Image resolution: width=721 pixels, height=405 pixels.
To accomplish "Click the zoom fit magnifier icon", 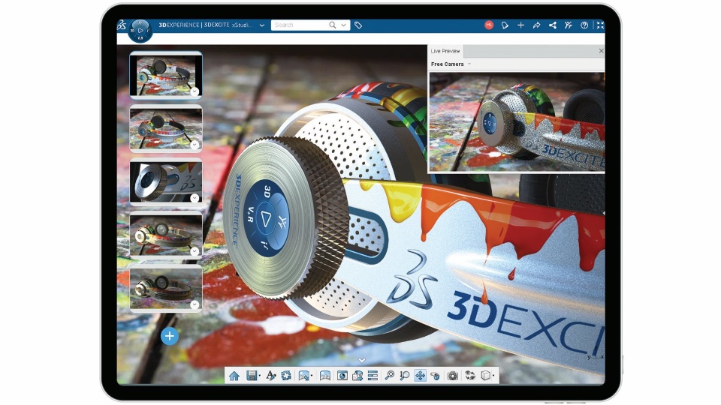I will click(x=390, y=376).
